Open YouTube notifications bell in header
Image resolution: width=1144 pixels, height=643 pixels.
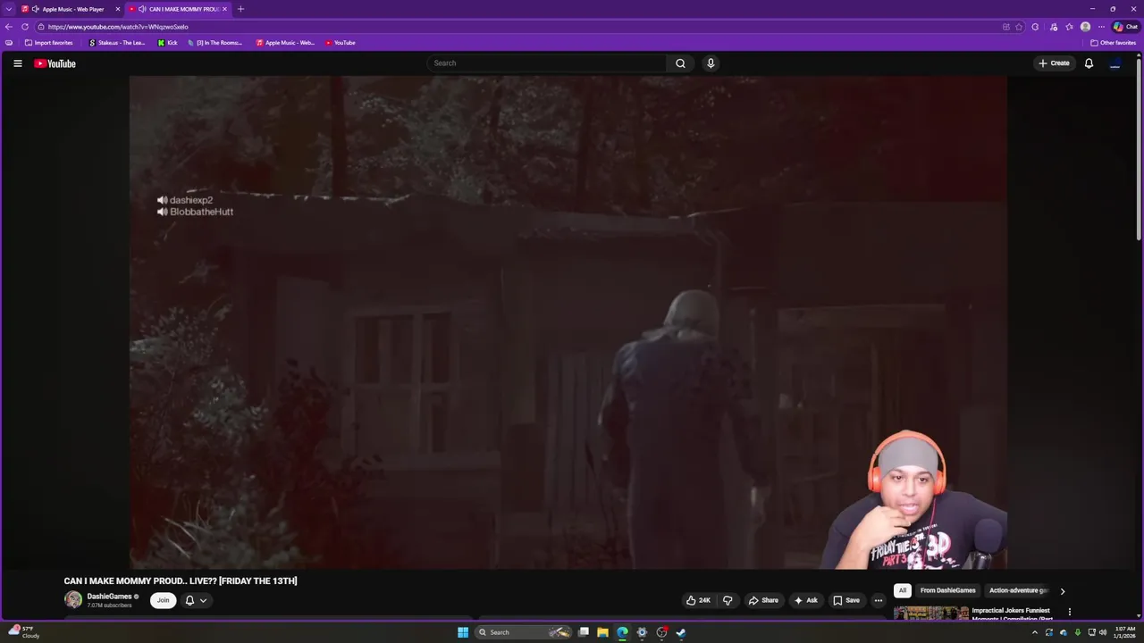(1089, 63)
